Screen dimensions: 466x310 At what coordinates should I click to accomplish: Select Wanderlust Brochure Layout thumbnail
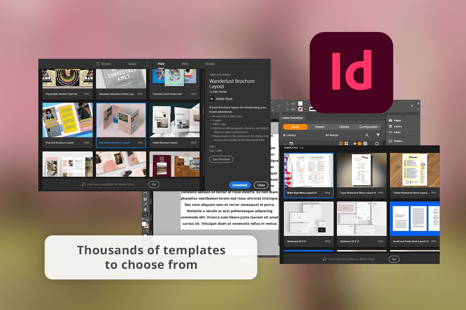pos(121,120)
